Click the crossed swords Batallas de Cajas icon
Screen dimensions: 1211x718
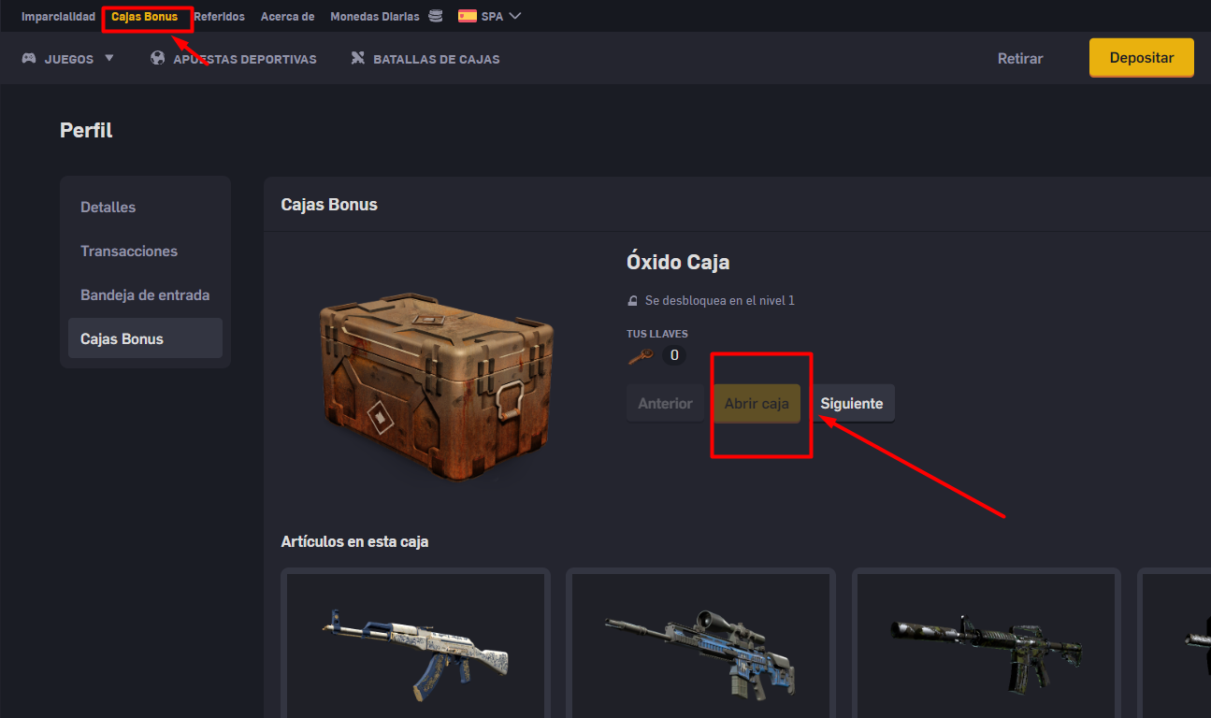click(x=357, y=58)
